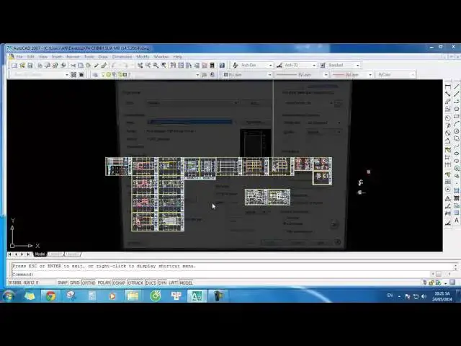Select the Line tool in Draw toolbar

(457, 86)
